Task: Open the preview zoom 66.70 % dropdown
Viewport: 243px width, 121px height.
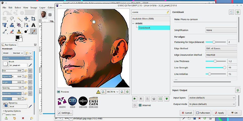Action: [112, 92]
